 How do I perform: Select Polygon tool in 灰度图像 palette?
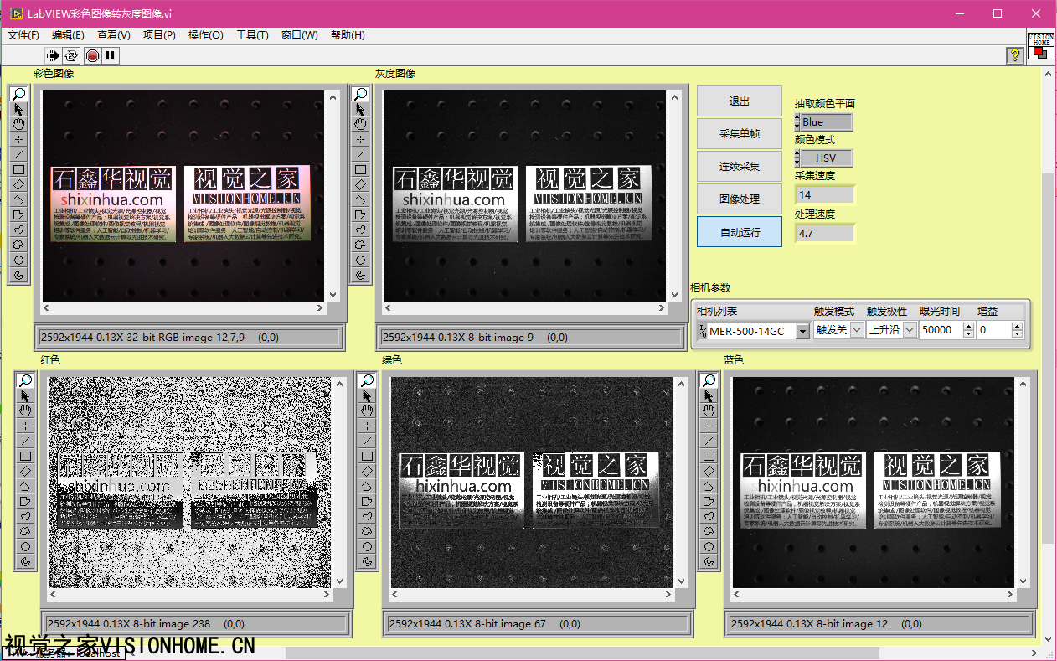click(x=360, y=214)
